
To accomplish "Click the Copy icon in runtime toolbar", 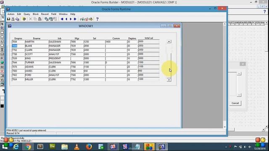I will coord(35,19).
